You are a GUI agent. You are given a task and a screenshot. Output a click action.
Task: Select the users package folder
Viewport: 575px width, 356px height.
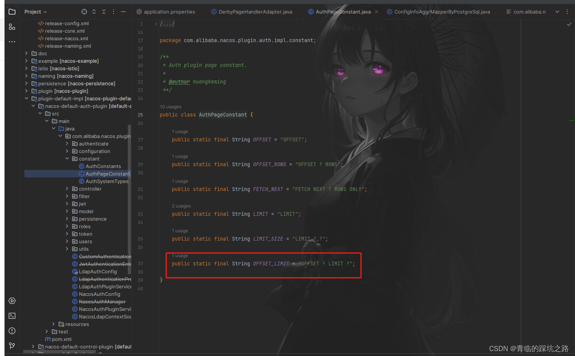[82, 241]
